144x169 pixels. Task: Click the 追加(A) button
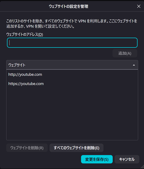125,53
